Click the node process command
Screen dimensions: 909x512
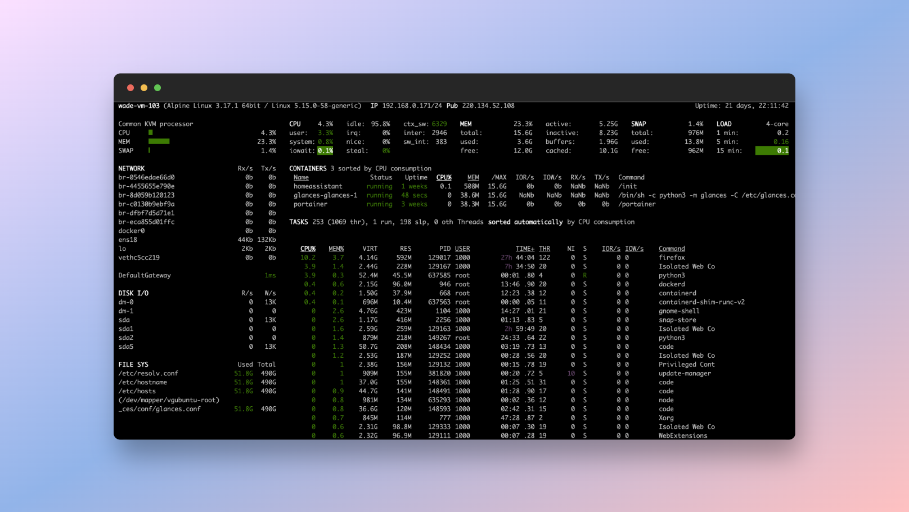(666, 400)
